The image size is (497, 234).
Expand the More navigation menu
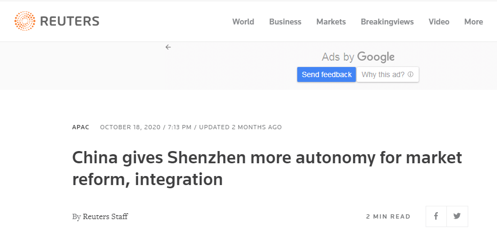pos(474,22)
